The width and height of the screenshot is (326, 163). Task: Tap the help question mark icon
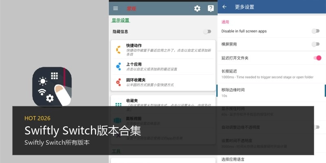click(211, 9)
